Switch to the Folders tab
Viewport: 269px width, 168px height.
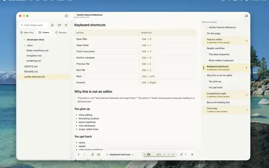[44, 33]
